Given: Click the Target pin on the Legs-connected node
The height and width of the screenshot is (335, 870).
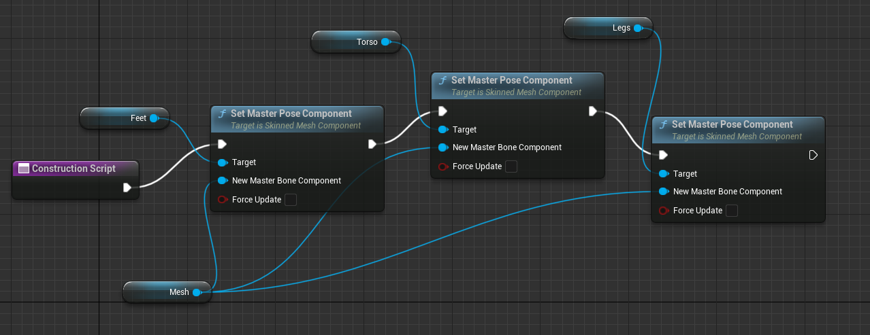Looking at the screenshot, I should click(663, 174).
